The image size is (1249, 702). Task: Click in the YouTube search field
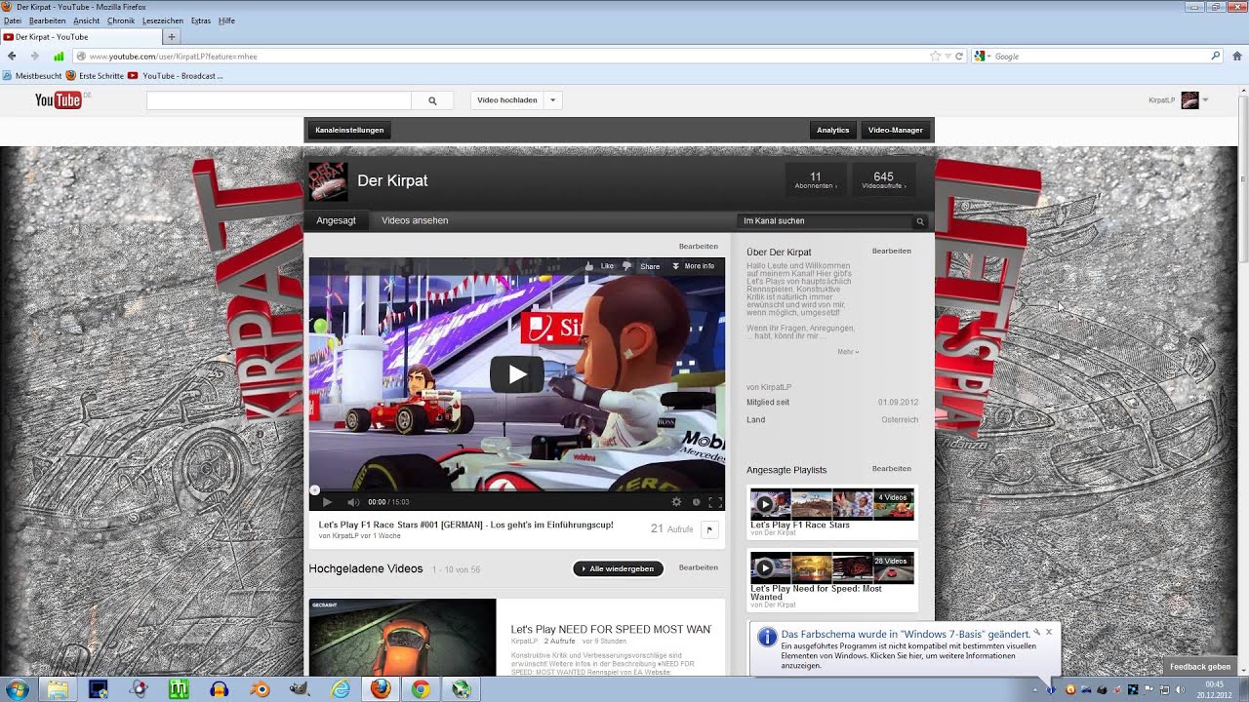pos(279,100)
